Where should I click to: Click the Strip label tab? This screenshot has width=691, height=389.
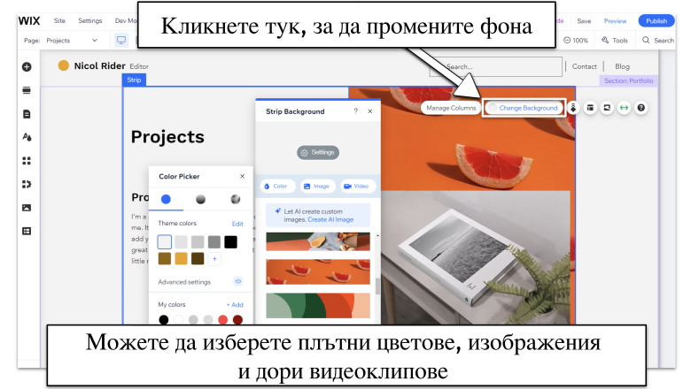[134, 80]
